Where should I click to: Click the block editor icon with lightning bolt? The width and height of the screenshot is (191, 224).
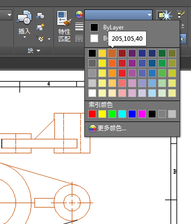point(40,27)
